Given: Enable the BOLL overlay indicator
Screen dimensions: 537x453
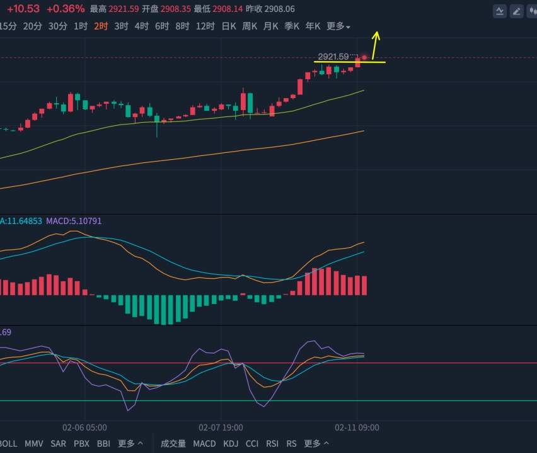Looking at the screenshot, I should tap(8, 444).
